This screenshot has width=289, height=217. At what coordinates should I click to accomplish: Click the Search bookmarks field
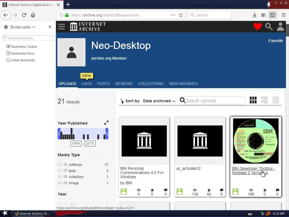click(x=28, y=38)
